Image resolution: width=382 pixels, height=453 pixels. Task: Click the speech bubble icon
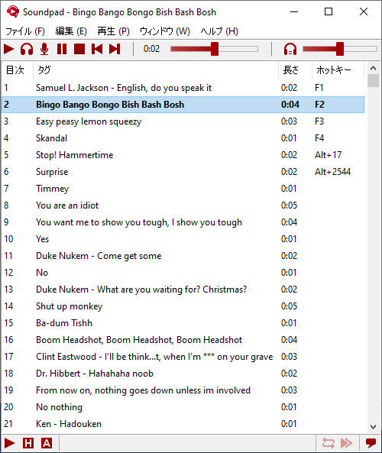pos(371,443)
